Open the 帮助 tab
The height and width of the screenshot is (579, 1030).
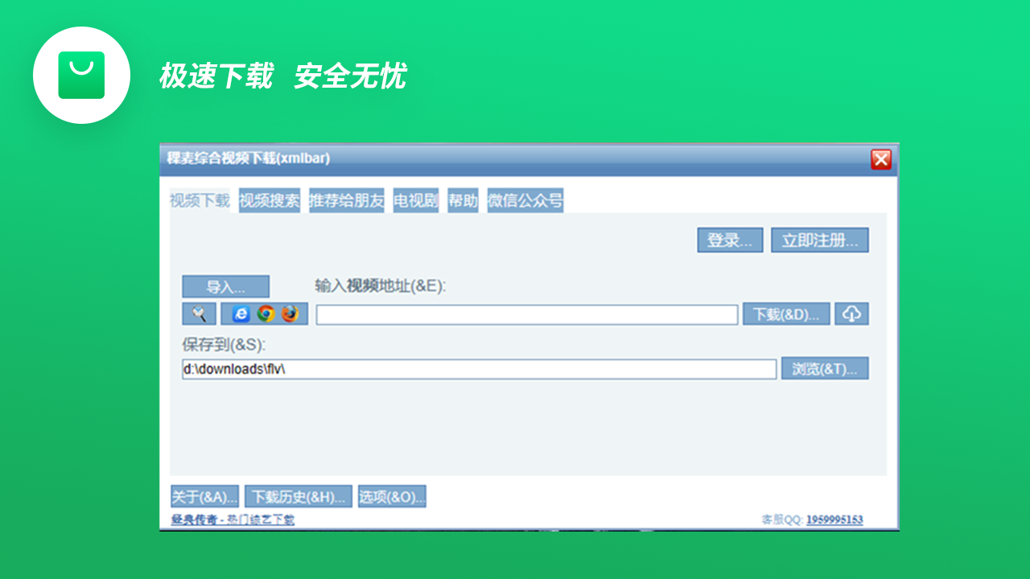[463, 200]
